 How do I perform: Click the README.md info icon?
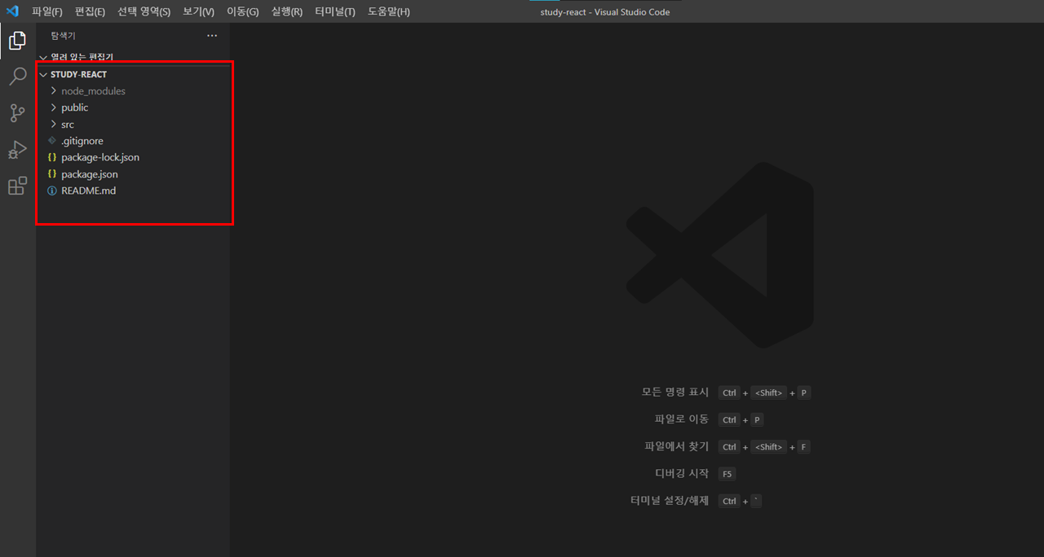(x=52, y=191)
